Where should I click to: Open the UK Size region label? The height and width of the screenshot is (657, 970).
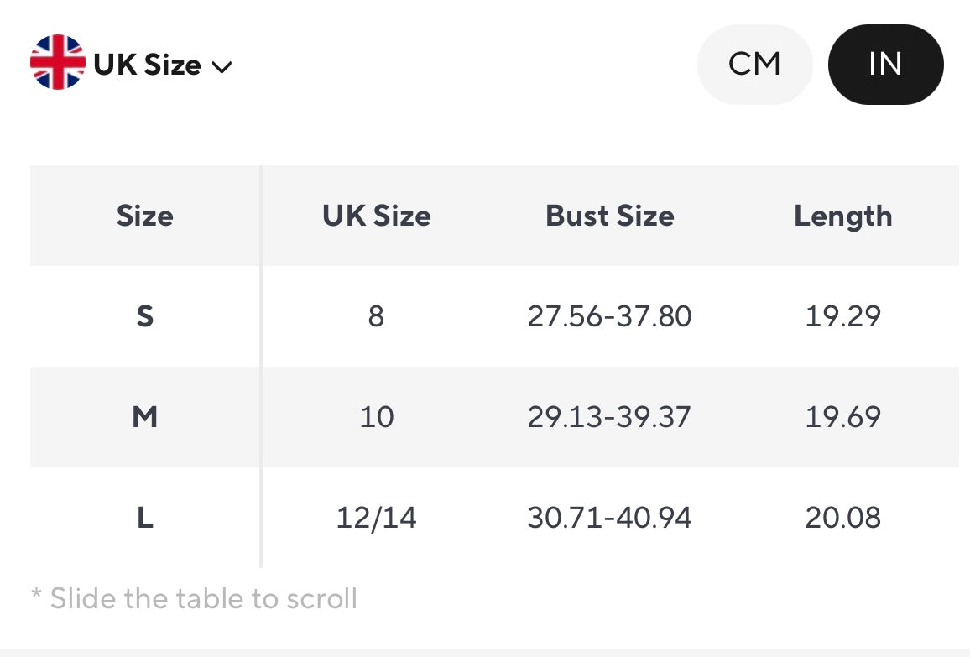(x=148, y=65)
